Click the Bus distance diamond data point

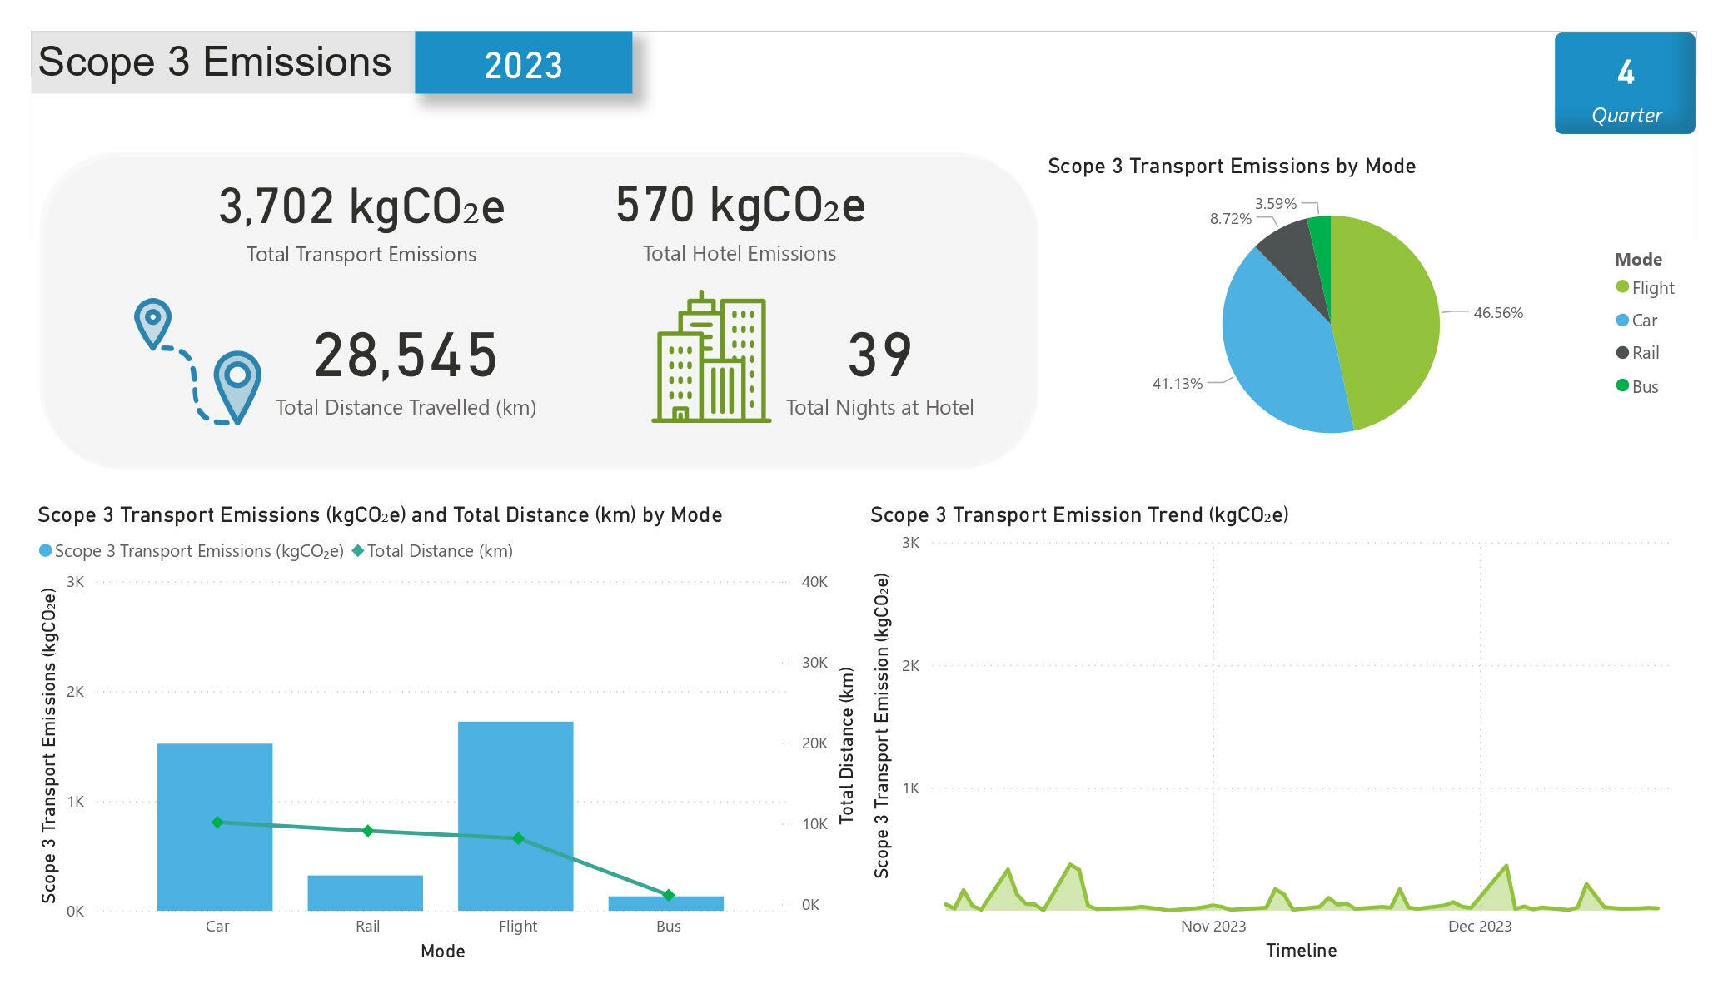click(668, 895)
